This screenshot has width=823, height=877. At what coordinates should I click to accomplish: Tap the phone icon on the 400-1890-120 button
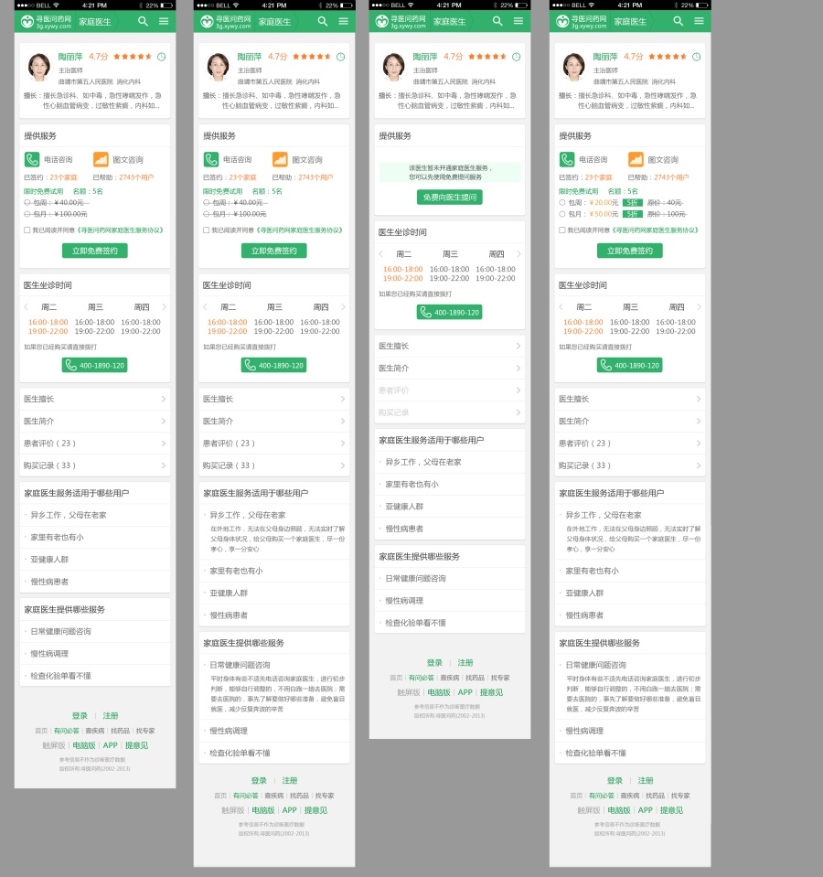(x=605, y=365)
